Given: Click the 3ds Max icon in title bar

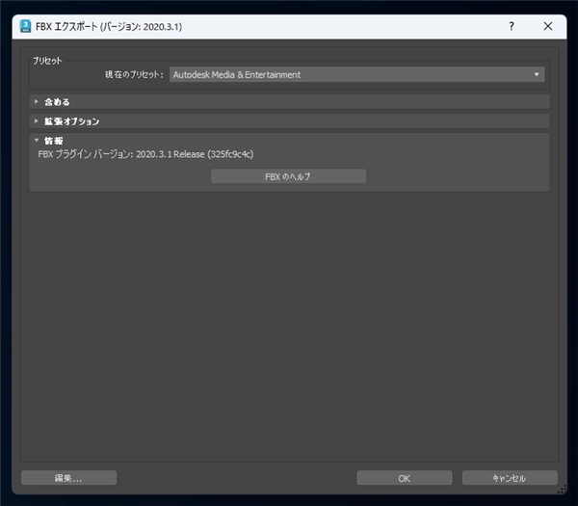Looking at the screenshot, I should 25,26.
